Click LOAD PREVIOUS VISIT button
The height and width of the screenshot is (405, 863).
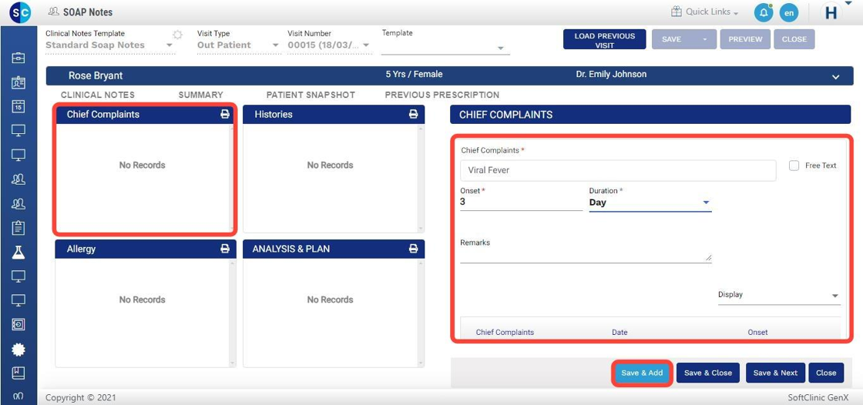pos(604,40)
